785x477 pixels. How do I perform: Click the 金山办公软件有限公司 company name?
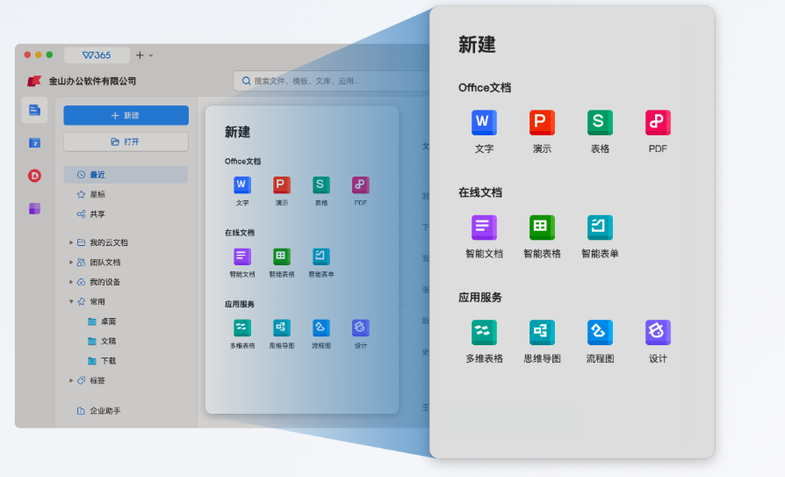click(x=92, y=81)
